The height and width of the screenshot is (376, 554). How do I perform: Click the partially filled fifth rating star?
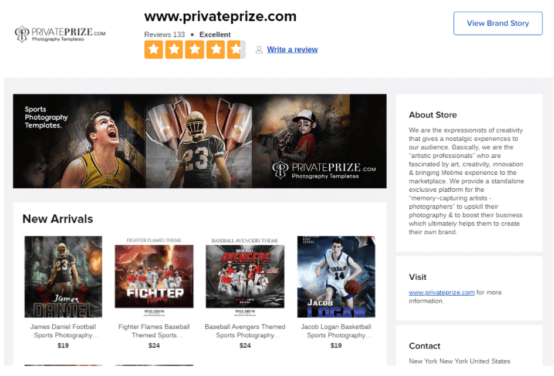[237, 49]
